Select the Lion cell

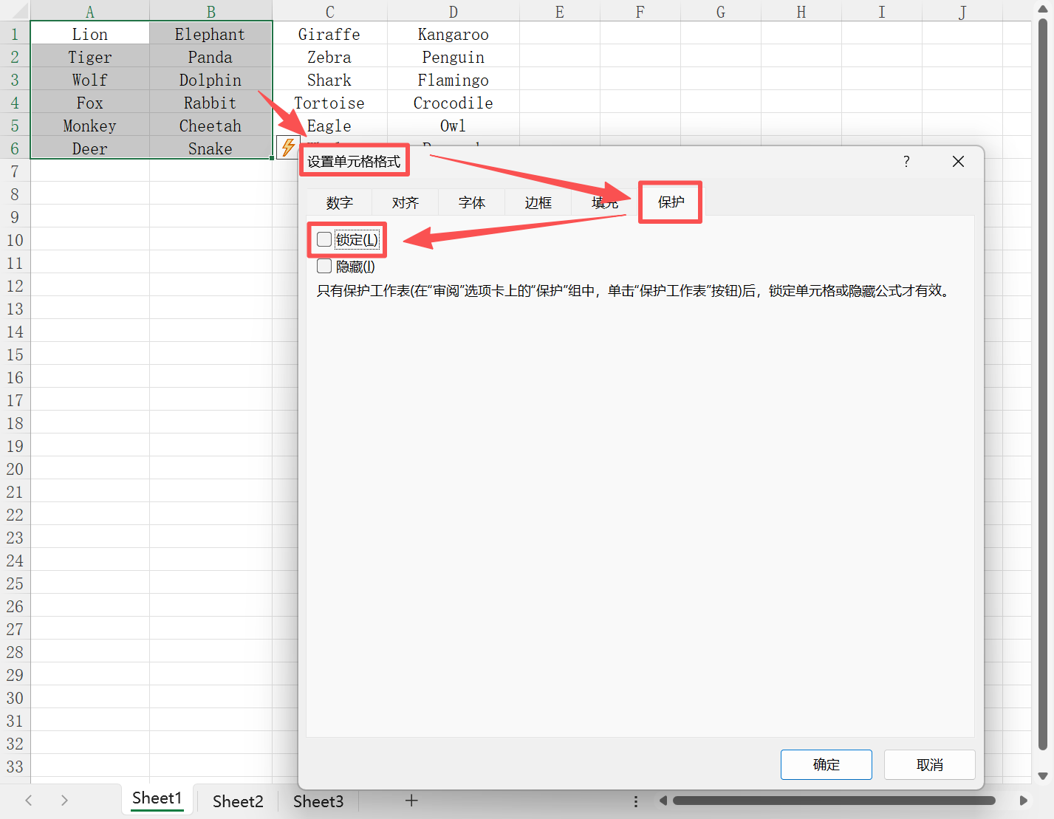click(90, 34)
